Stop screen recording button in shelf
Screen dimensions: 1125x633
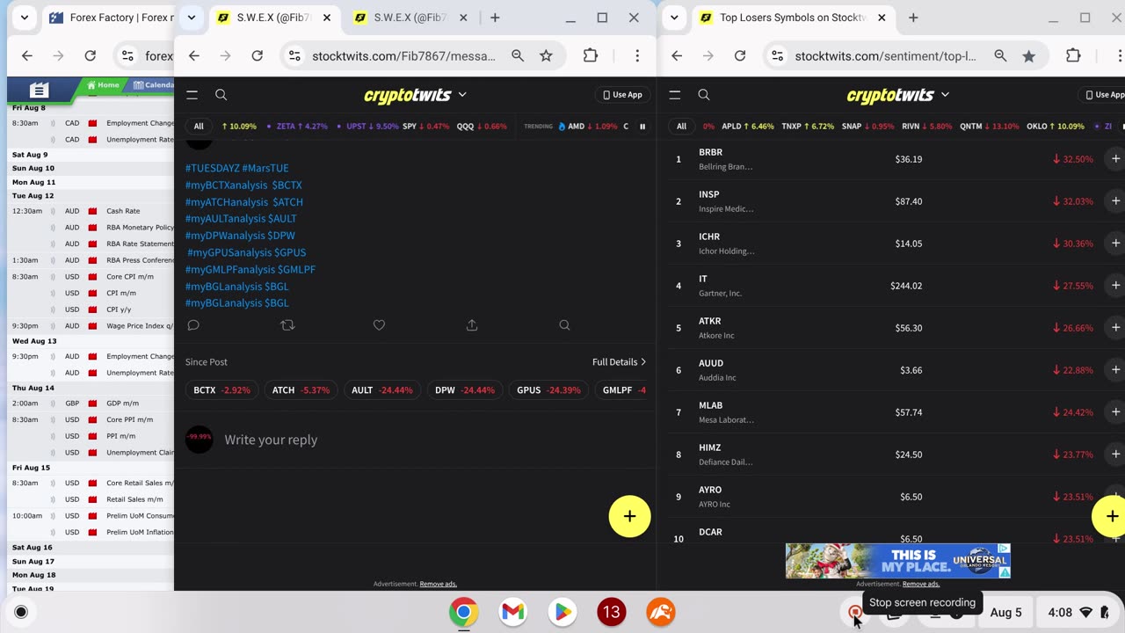tap(855, 612)
